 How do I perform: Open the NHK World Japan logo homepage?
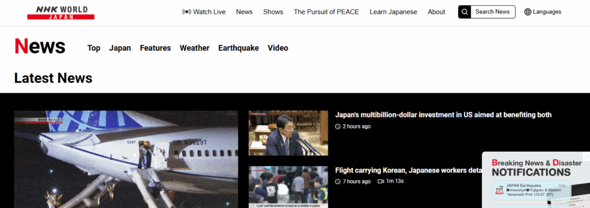(x=60, y=13)
